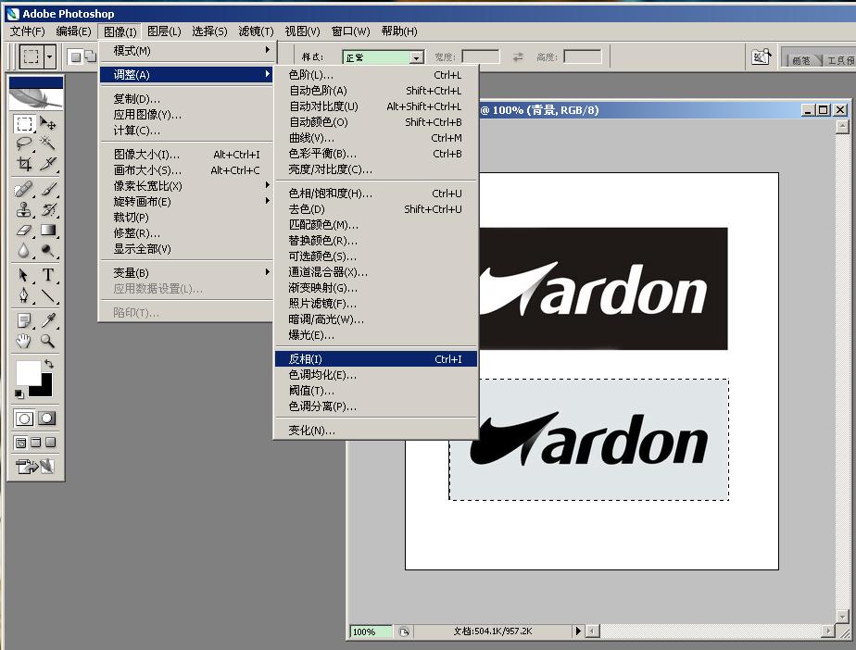Image resolution: width=856 pixels, height=650 pixels.
Task: Choose Full Screen Mode with Menu Bar
Action: (x=36, y=443)
